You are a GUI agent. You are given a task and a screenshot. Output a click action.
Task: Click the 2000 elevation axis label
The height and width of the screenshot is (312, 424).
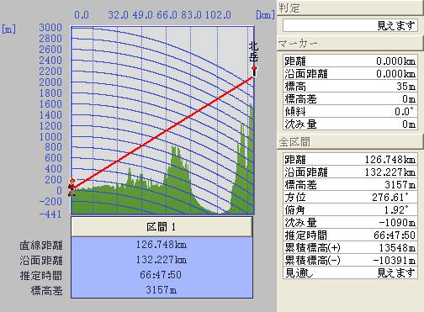50,82
